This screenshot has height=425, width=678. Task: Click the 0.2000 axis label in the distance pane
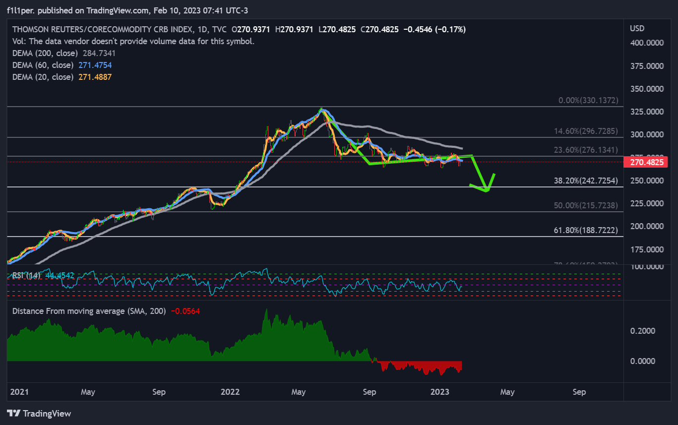click(642, 331)
